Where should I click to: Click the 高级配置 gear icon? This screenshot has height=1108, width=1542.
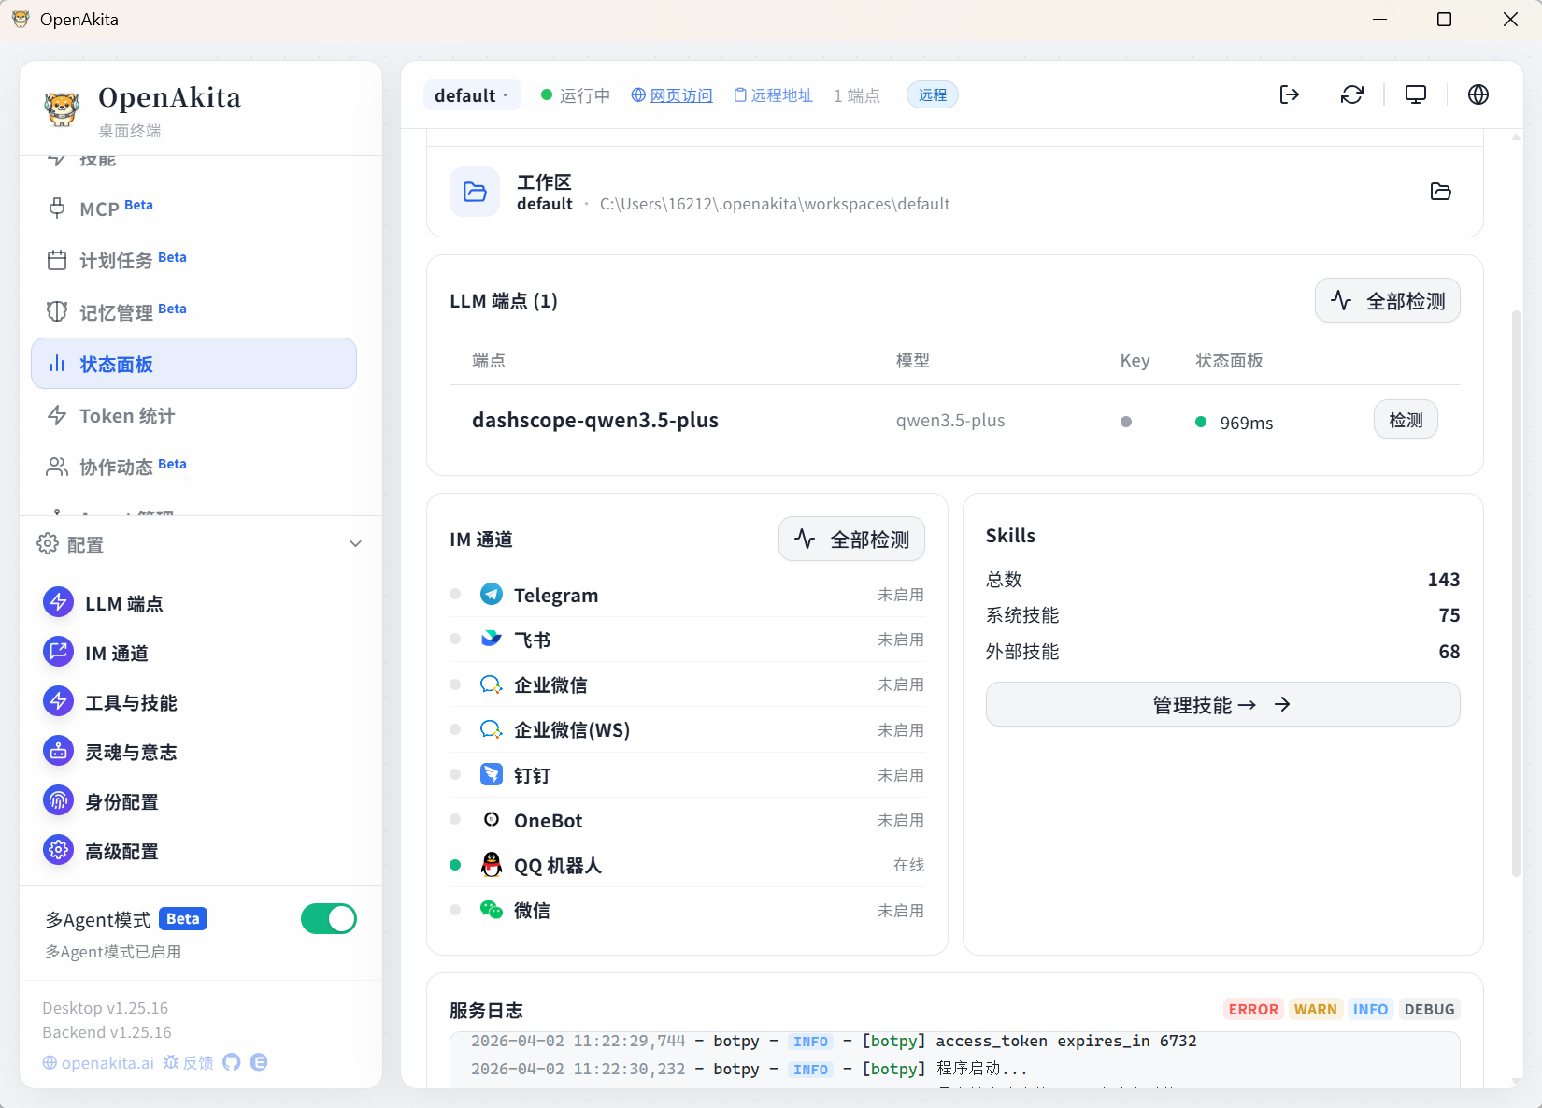[x=58, y=850]
